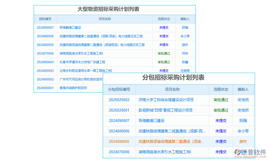Click 审批通过 status of 2024070006
The height and width of the screenshot is (161, 269).
(164, 53)
